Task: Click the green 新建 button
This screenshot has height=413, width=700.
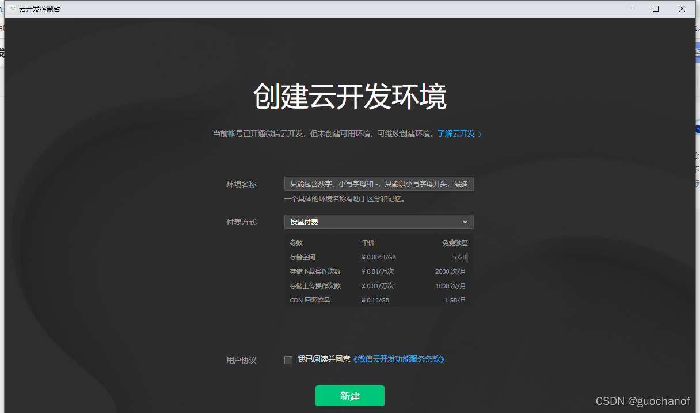Action: (350, 396)
